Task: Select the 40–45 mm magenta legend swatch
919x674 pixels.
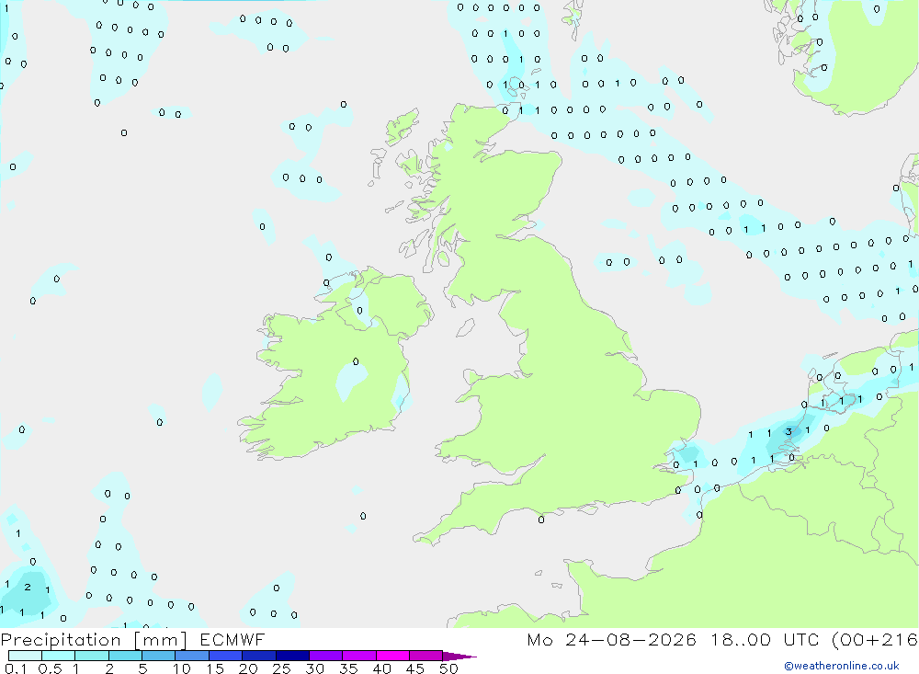Action: [x=392, y=656]
